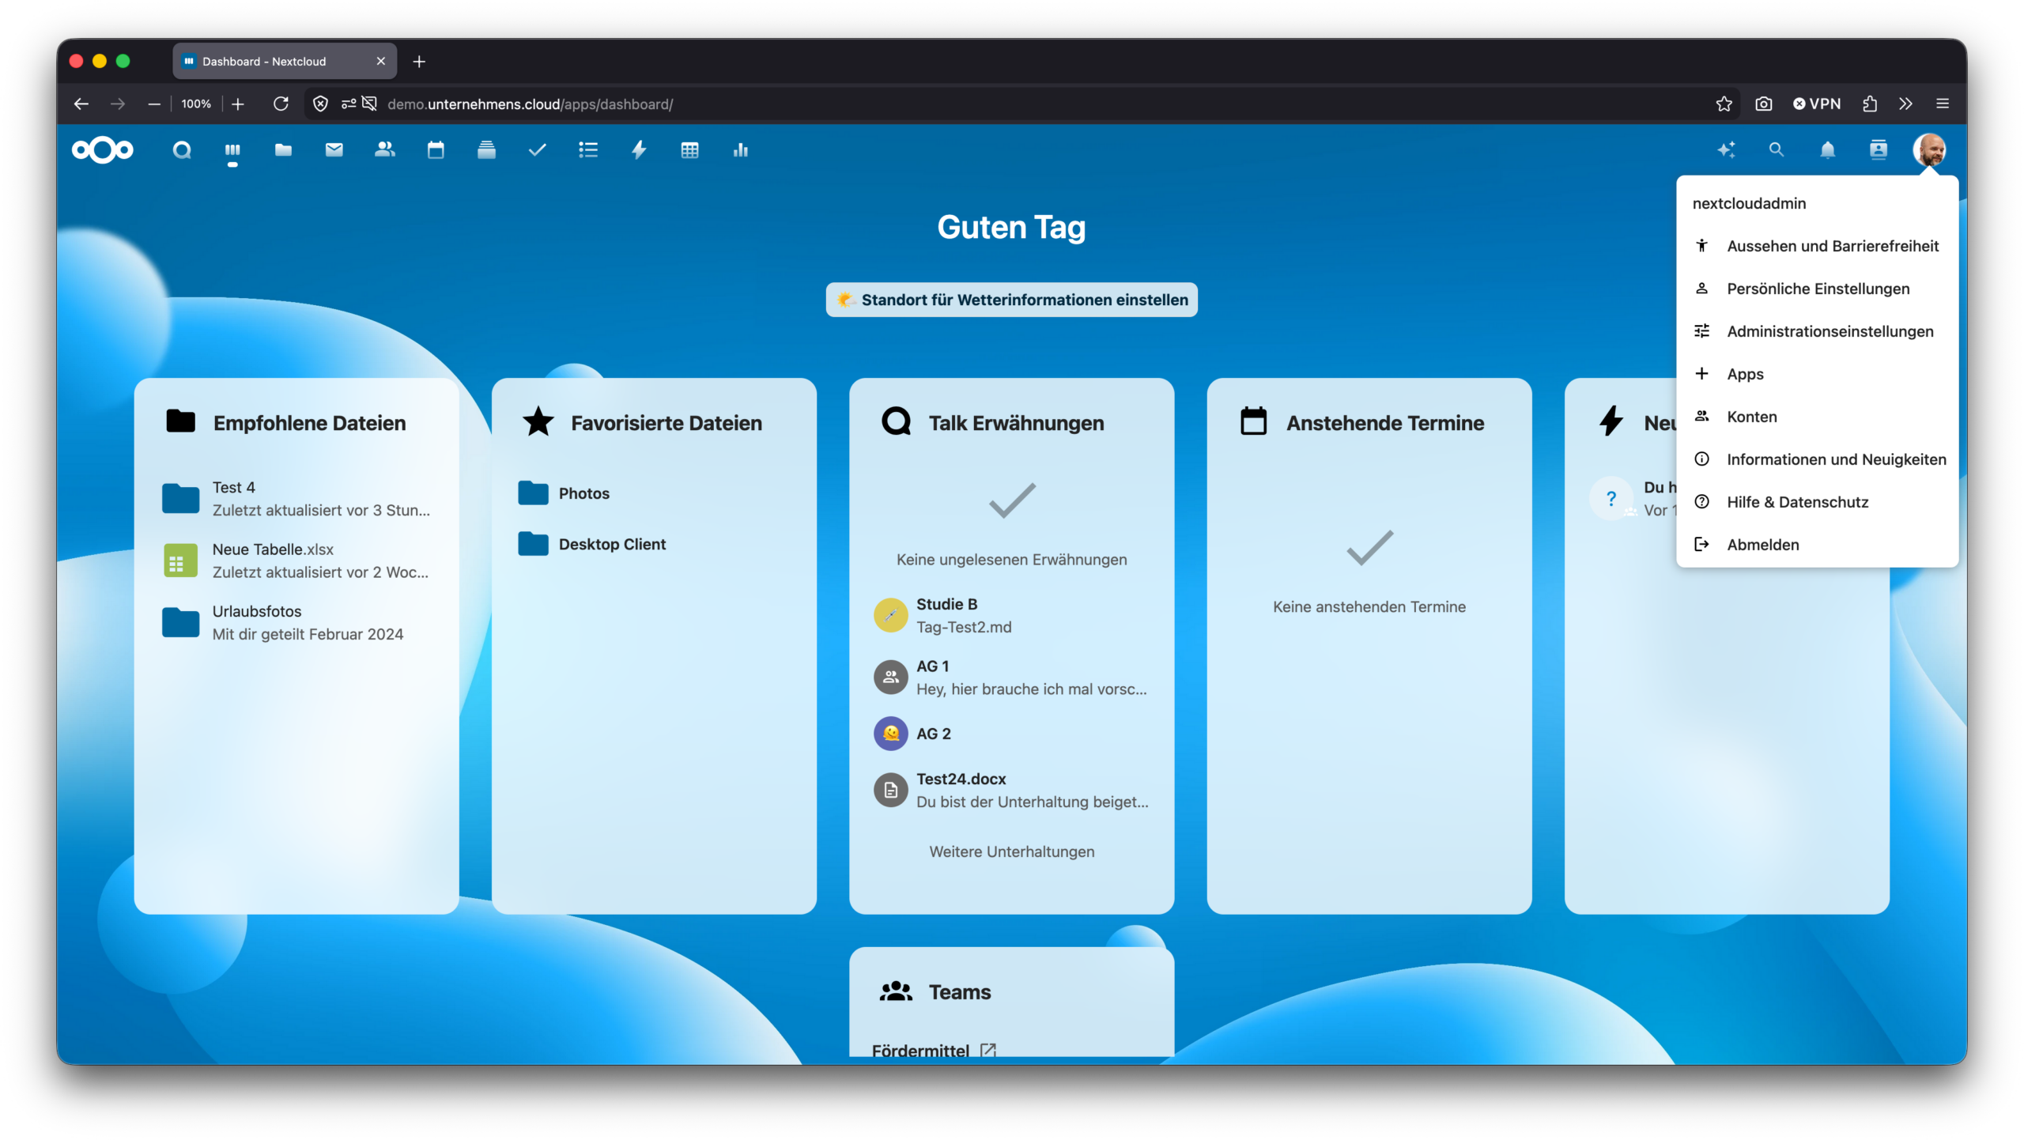2024x1140 pixels.
Task: Open the Files app
Action: pos(283,150)
